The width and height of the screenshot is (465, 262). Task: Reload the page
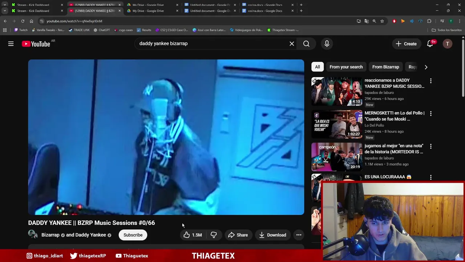click(x=23, y=21)
